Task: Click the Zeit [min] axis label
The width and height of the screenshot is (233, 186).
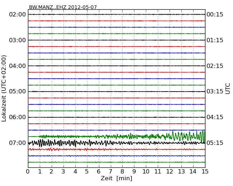Action: click(116, 178)
